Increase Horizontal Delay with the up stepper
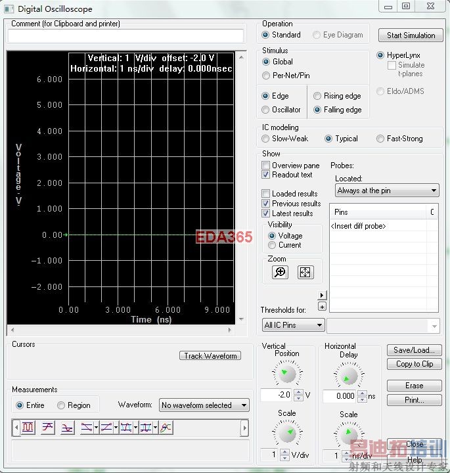This screenshot has height=473, width=450. point(362,393)
